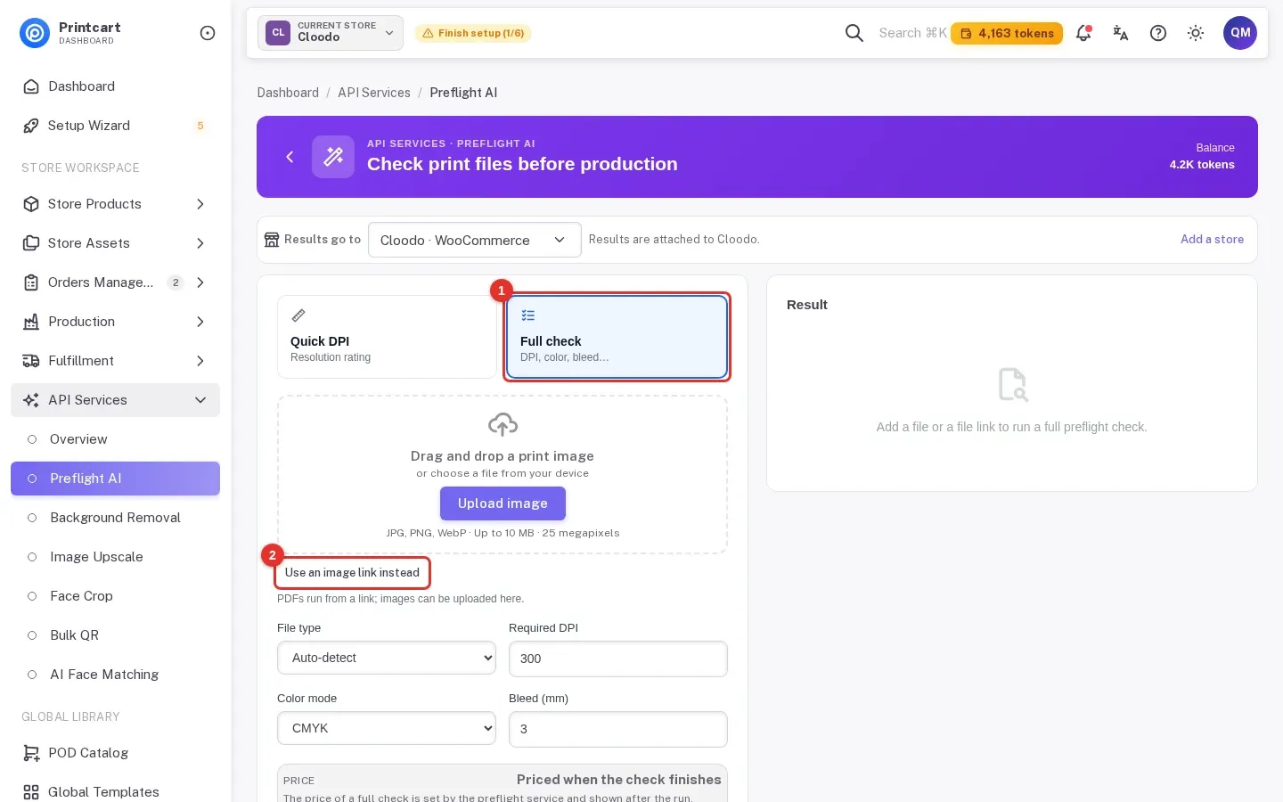This screenshot has width=1283, height=802.
Task: Open Overview under API Services
Action: [115, 439]
